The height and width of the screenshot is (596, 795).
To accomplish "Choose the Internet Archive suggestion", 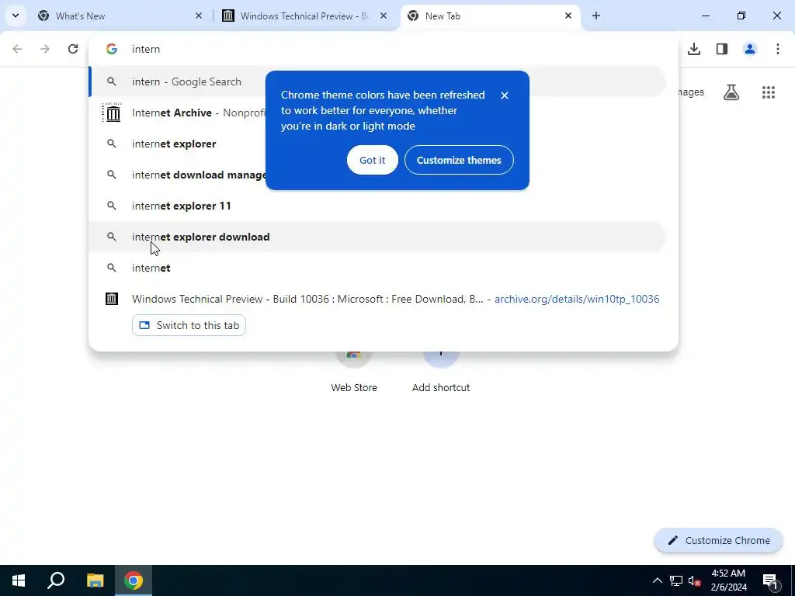I will point(377,113).
